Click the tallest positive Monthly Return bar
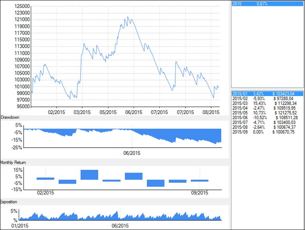Screen dimensions: 305x230 (x=89, y=175)
